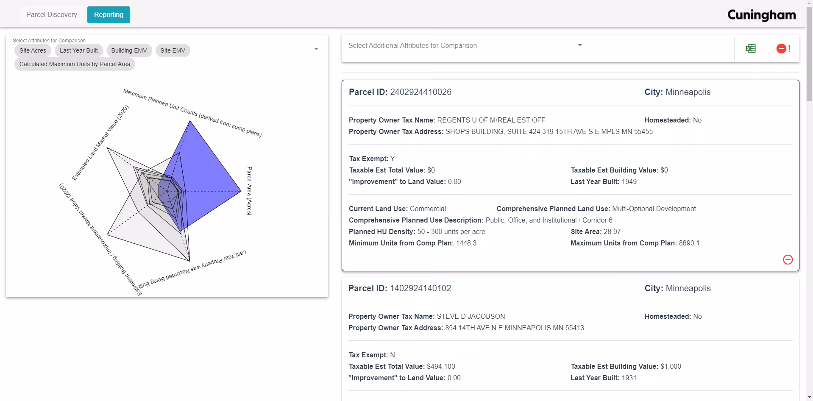This screenshot has height=401, width=813.
Task: Click the Building EMV chip
Action: tap(129, 50)
